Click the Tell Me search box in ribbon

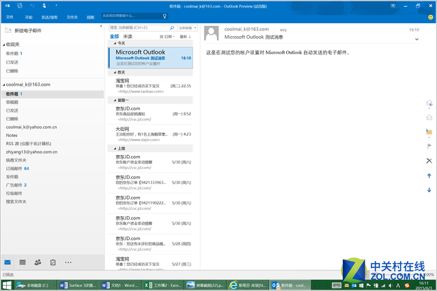135,16
